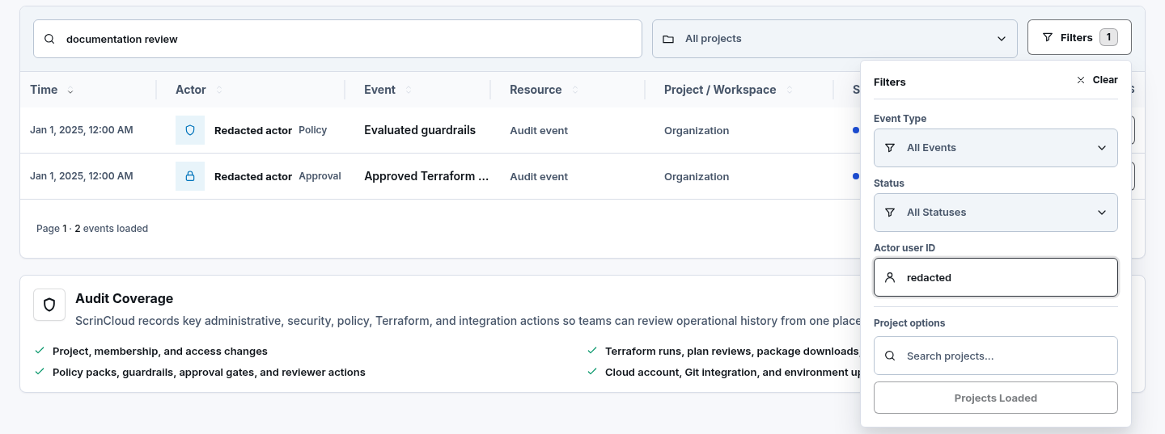Click Redacted actor in the Policy row

[253, 131]
